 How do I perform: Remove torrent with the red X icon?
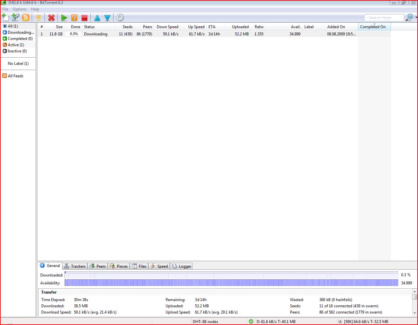click(x=51, y=18)
